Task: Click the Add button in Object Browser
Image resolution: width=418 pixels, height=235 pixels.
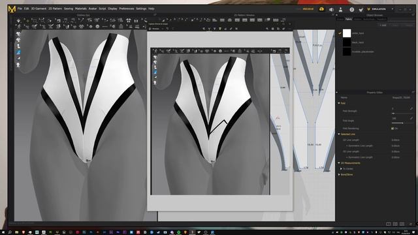Action: click(x=383, y=25)
